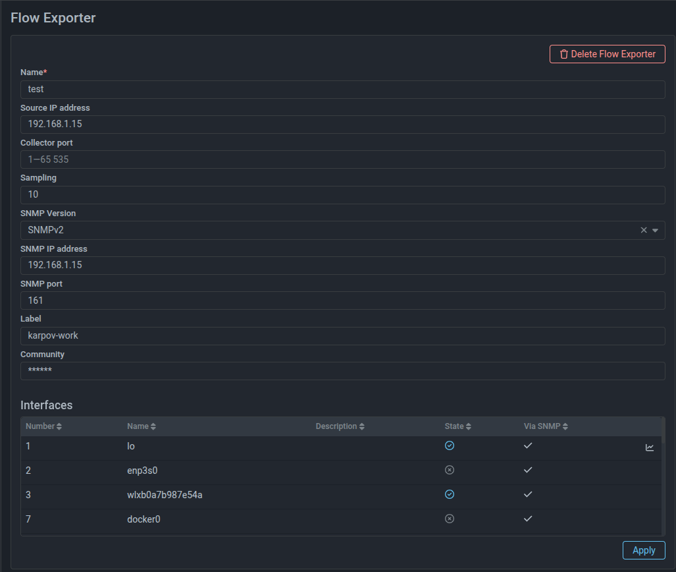Sort interfaces by Number column
676x572 pixels.
pyautogui.click(x=43, y=426)
